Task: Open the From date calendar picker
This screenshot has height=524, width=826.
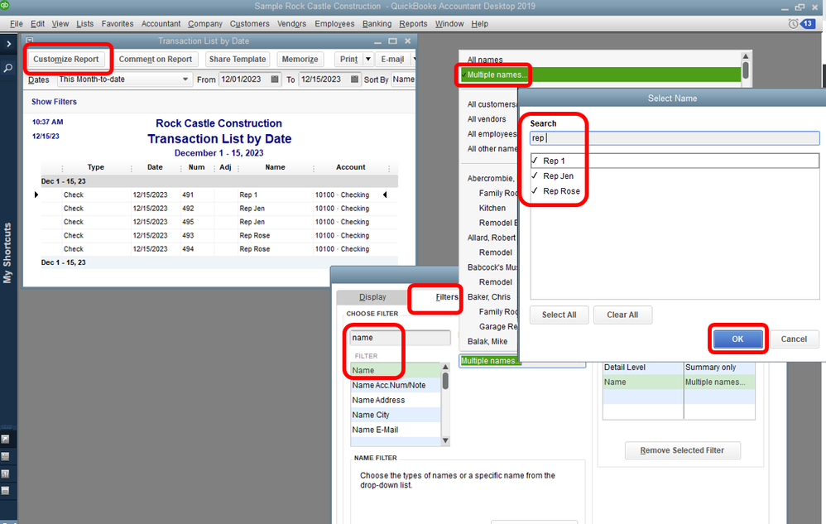Action: (x=275, y=79)
